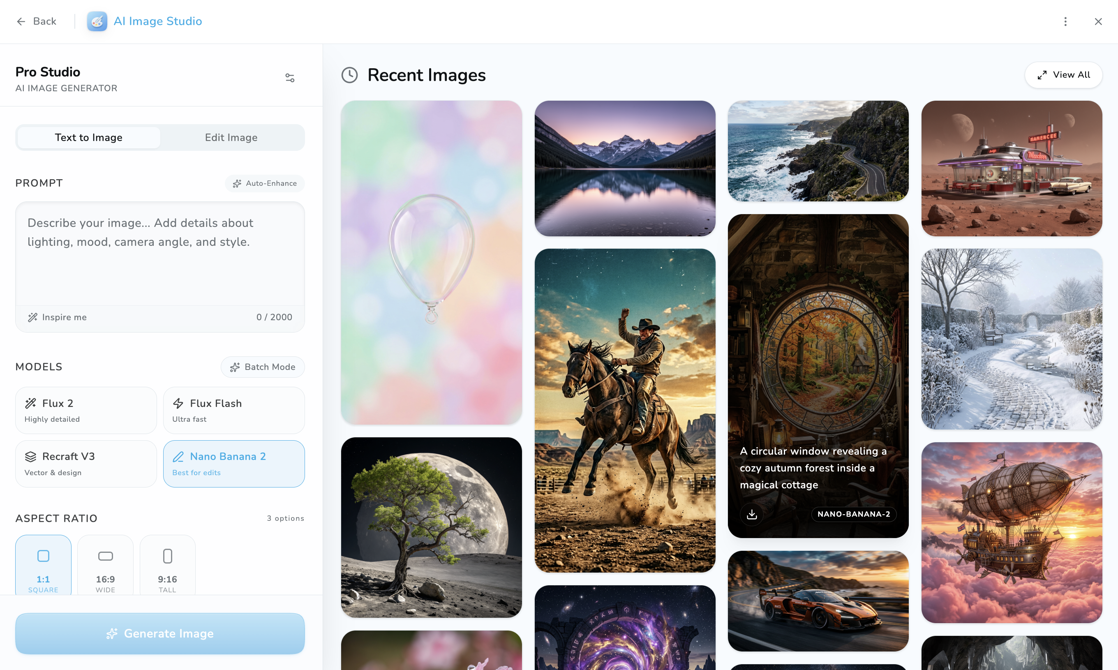Switch to the Edit Image tab
Viewport: 1118px width, 670px height.
click(231, 138)
